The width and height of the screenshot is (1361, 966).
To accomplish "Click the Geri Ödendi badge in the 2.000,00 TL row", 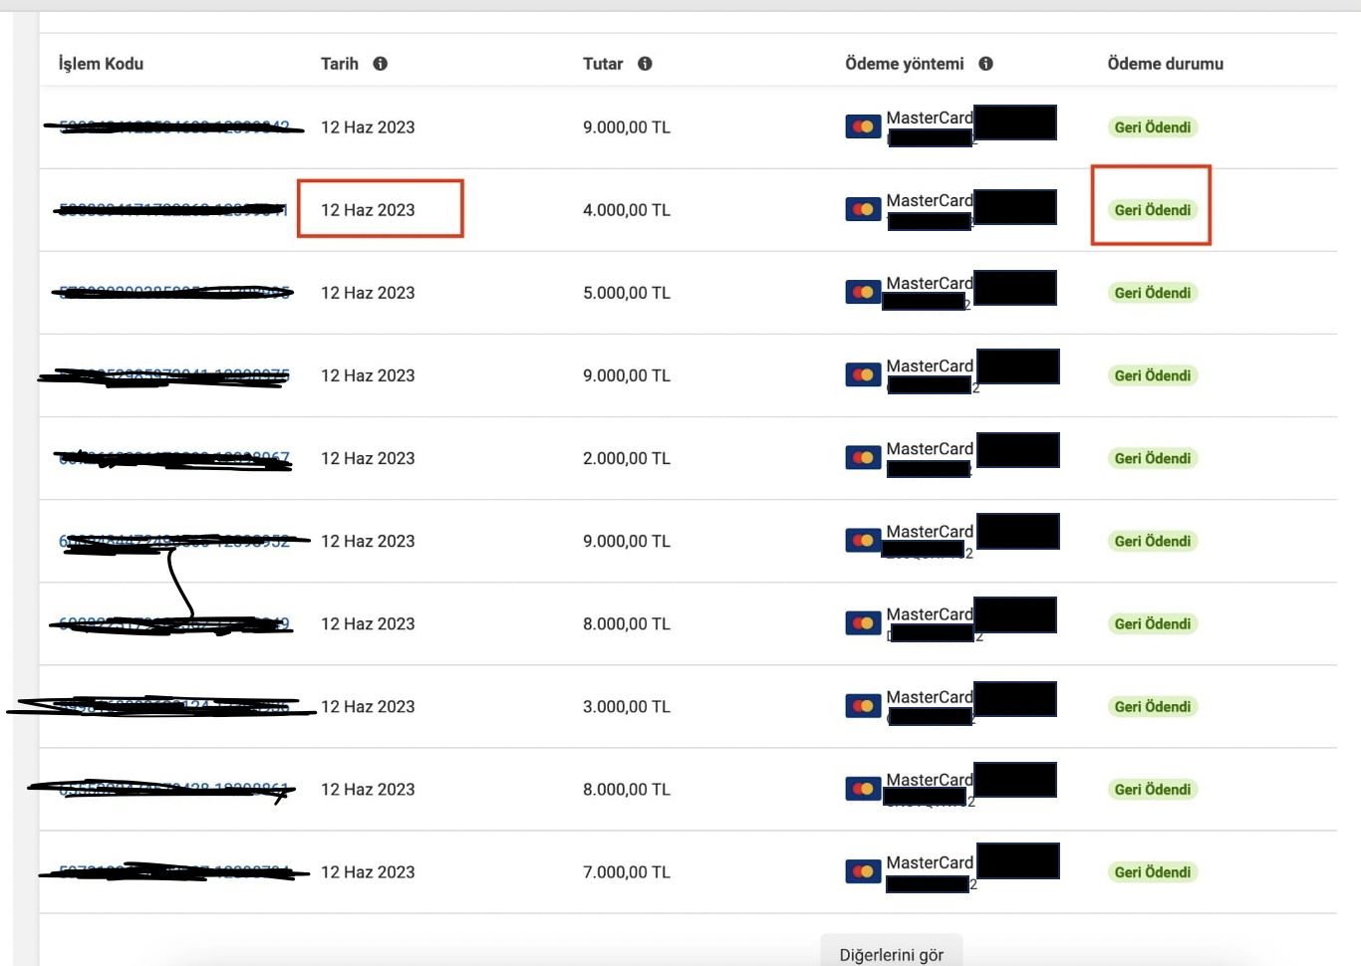I will click(x=1153, y=458).
